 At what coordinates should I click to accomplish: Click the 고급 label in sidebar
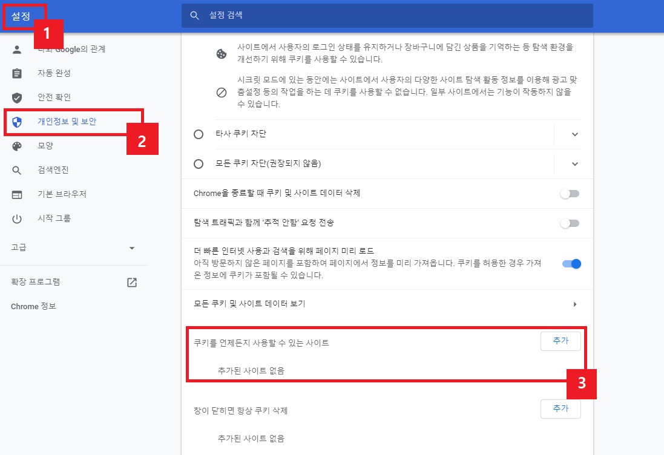click(x=19, y=247)
